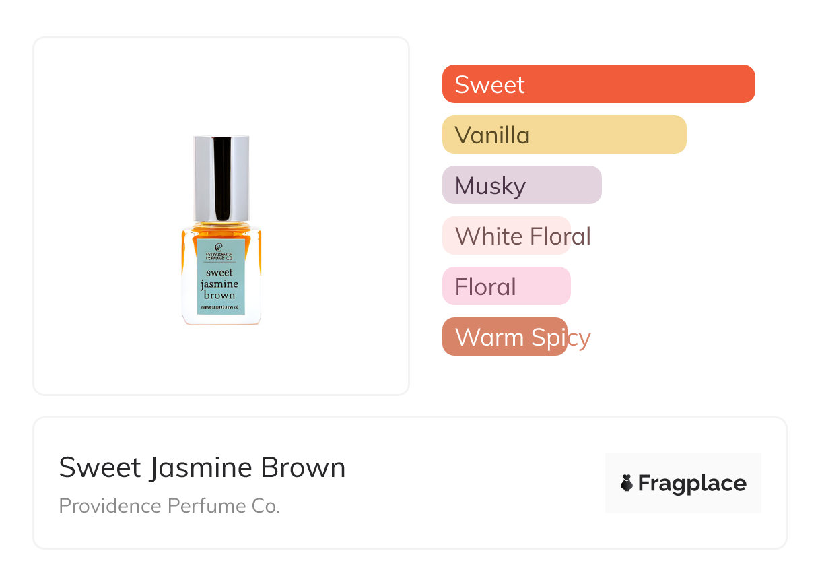This screenshot has width=820, height=582.
Task: Click the Fragplace wordmark text
Action: click(692, 483)
